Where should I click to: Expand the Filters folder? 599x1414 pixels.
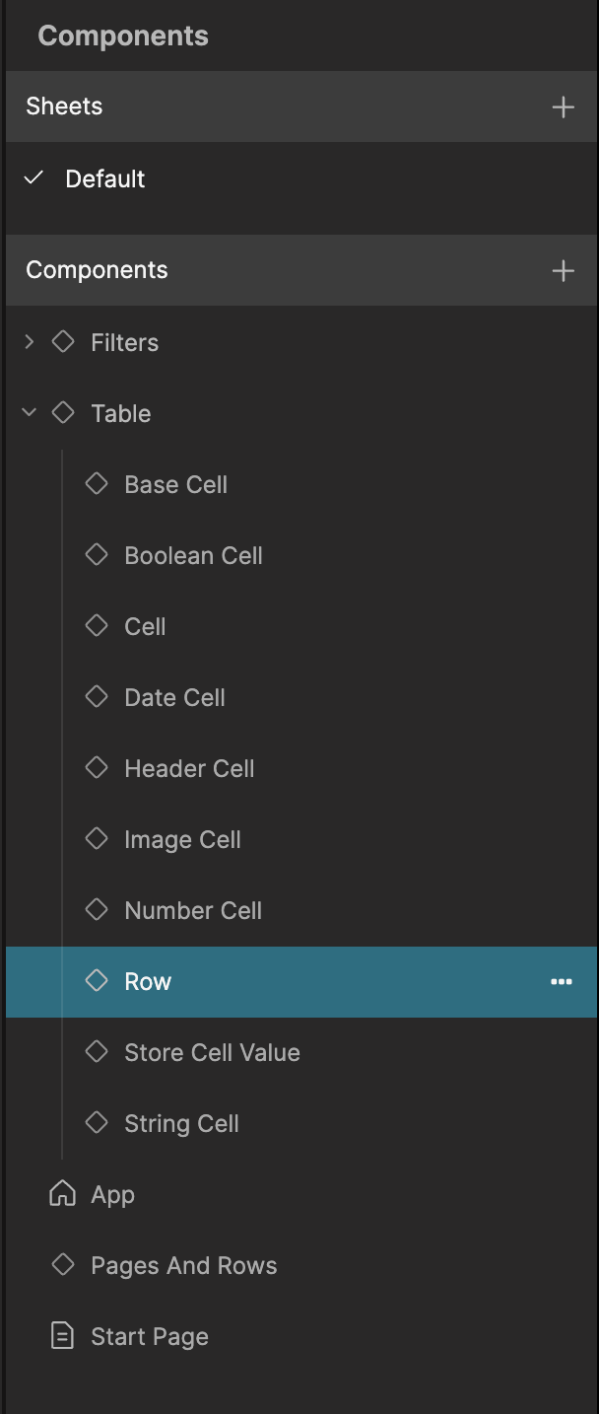(30, 342)
